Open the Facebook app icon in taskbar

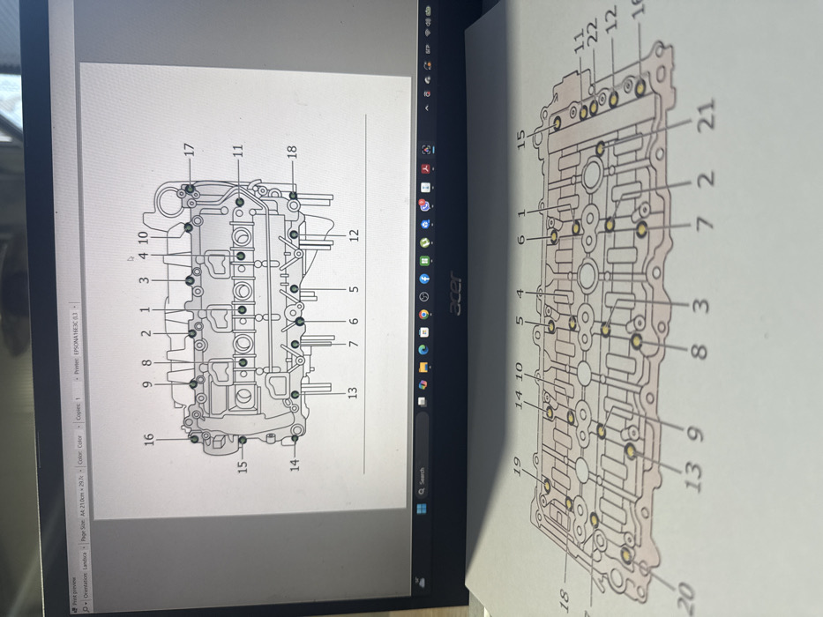pos(424,278)
